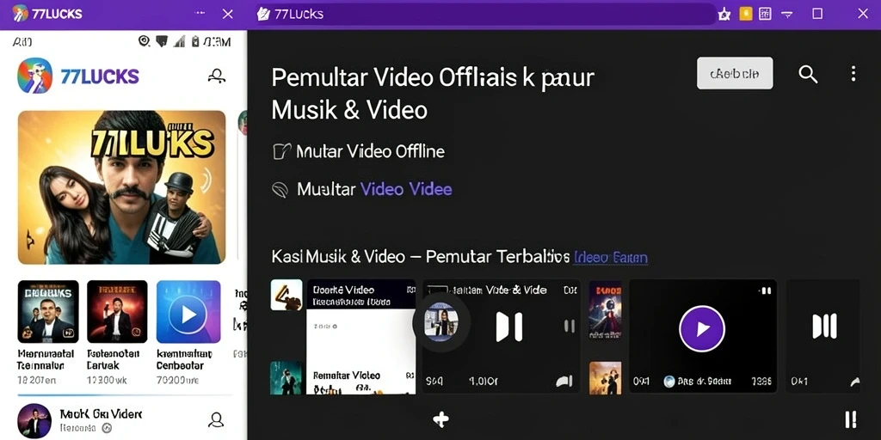Image resolution: width=881 pixels, height=440 pixels.
Task: Pause using the large white pause icon
Action: (509, 327)
